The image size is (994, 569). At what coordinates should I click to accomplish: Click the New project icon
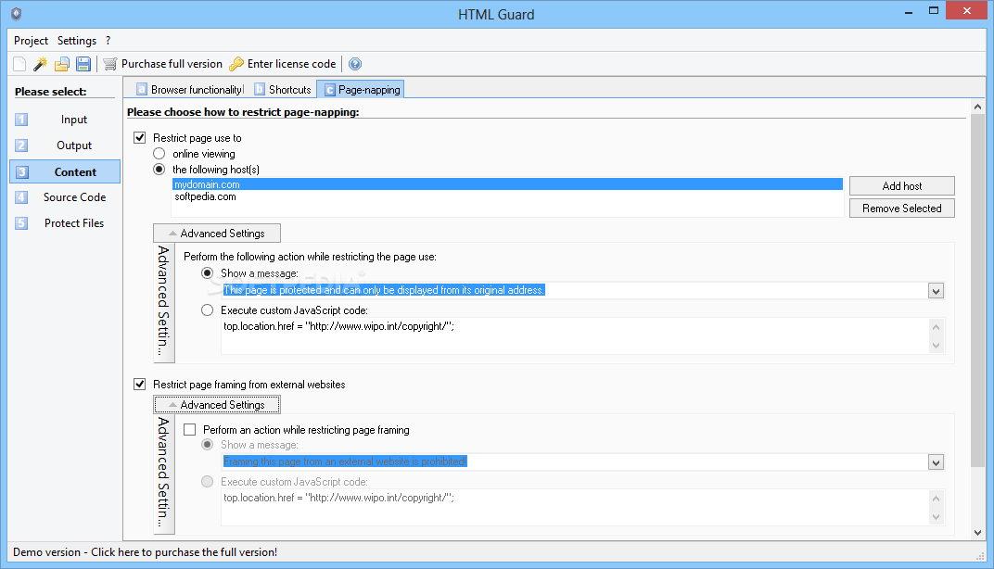pyautogui.click(x=19, y=64)
